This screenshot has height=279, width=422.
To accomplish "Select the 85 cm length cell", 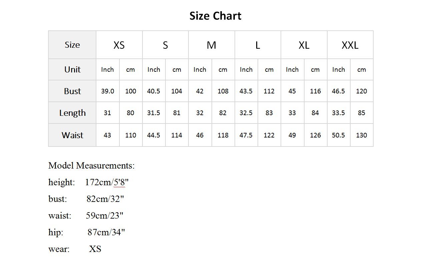I will [361, 113].
